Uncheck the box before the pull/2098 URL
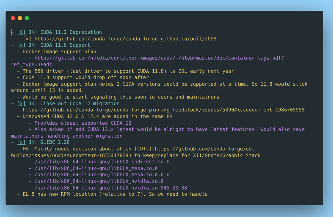This screenshot has height=217, width=333. [27, 39]
